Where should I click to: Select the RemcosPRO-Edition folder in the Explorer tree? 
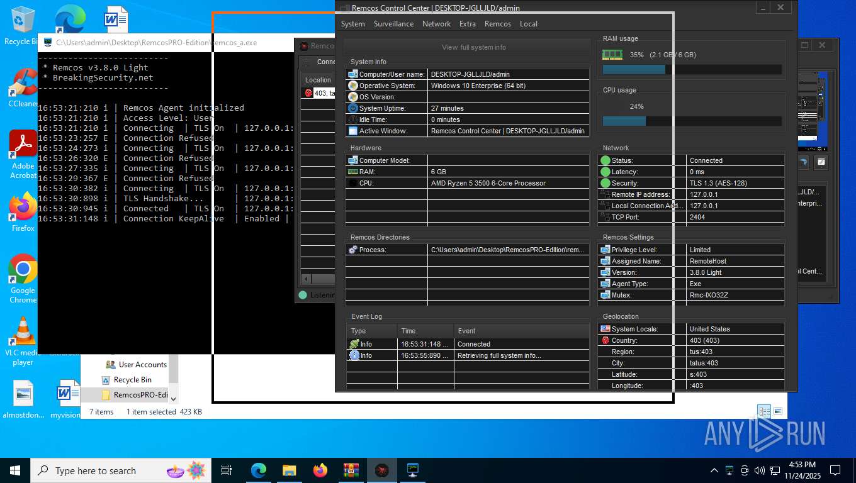(133, 395)
